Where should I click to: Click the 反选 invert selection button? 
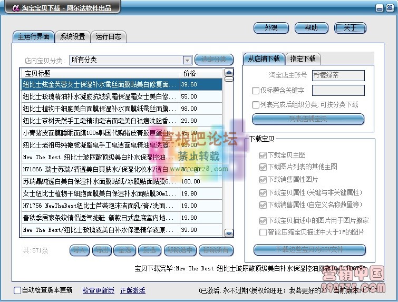coord(150,250)
